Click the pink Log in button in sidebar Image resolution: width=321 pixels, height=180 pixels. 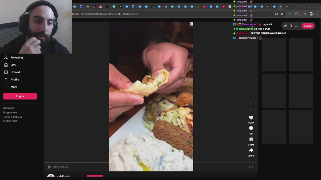[20, 96]
